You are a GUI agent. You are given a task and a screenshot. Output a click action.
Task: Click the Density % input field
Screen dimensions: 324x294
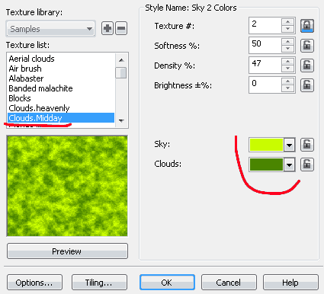coord(265,65)
